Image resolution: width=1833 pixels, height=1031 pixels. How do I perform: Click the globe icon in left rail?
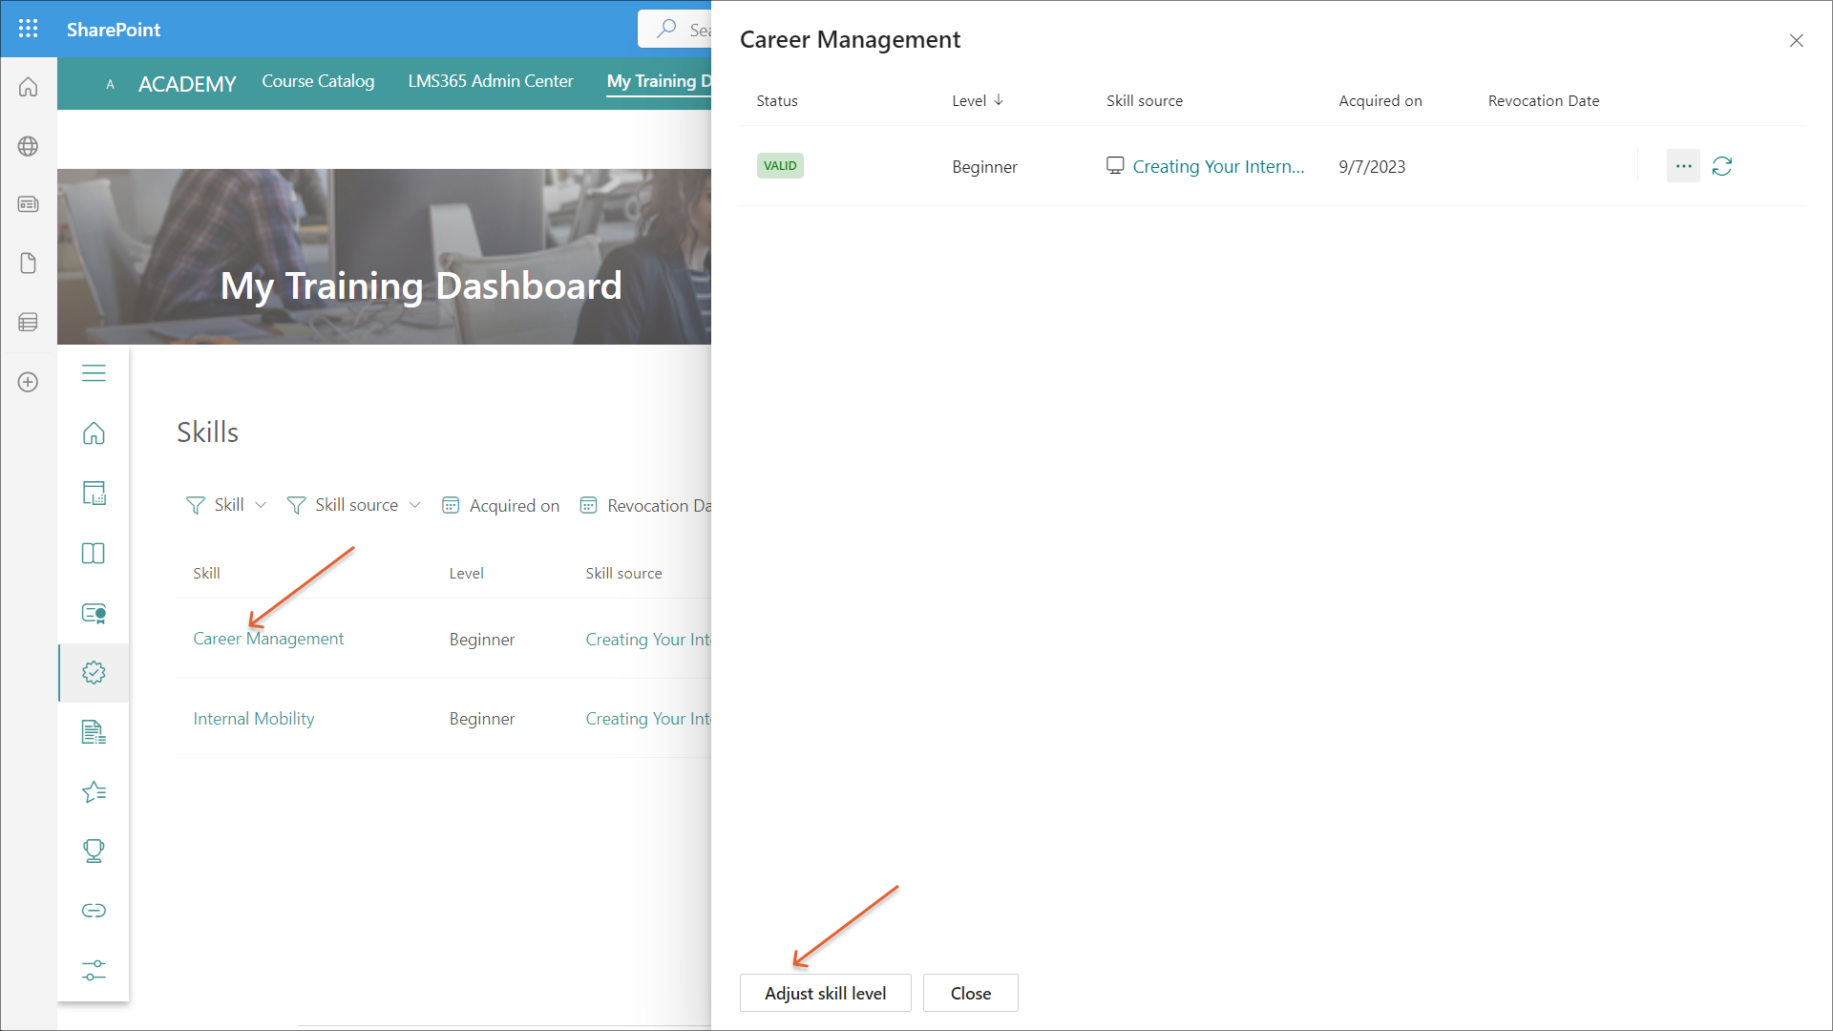tap(29, 146)
